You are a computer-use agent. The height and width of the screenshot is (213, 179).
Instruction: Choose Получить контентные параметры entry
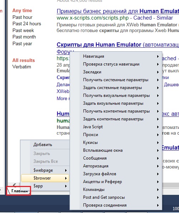116,111
